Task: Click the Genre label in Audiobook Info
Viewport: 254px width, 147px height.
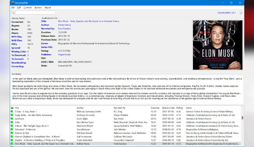Action: pyautogui.click(x=45, y=43)
